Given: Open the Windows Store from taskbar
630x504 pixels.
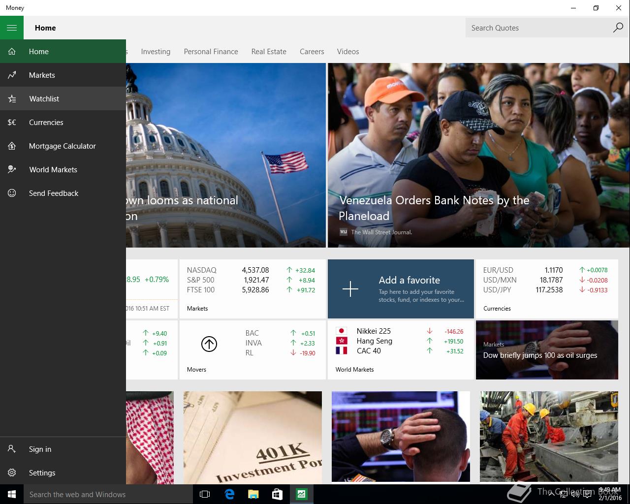Looking at the screenshot, I should (277, 494).
